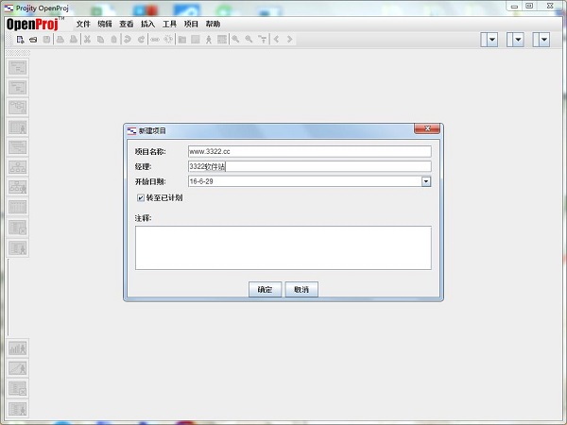Click the Link tasks chain icon
Image resolution: width=567 pixels, height=425 pixels.
pyautogui.click(x=155, y=40)
